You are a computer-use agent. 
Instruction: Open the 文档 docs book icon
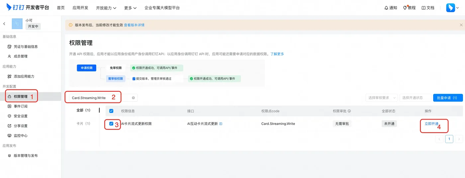point(428,8)
